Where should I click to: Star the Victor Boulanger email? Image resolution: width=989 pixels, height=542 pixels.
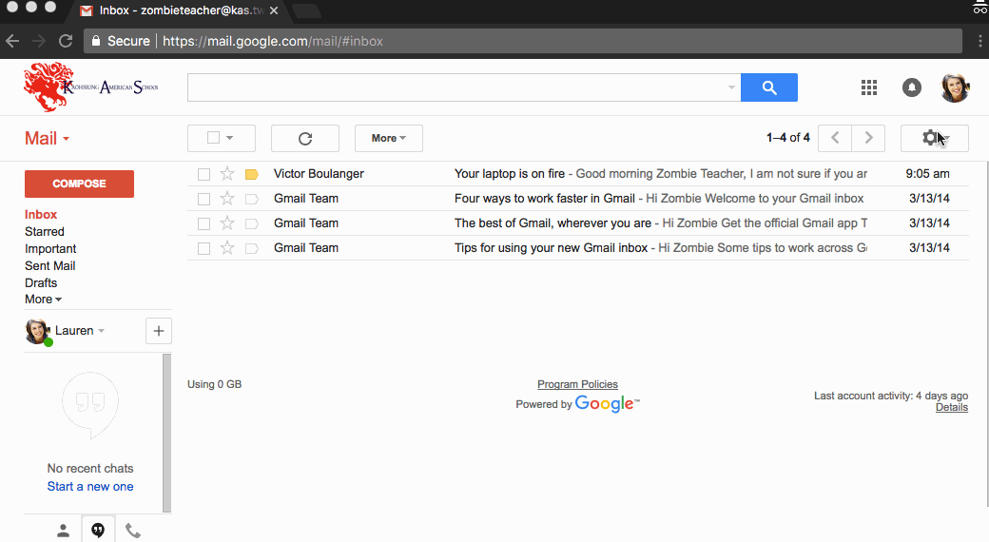(227, 173)
